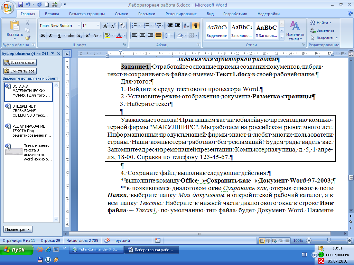Image resolution: width=354 pixels, height=265 pixels.
Task: Switch to Full Screen Reading view
Action: click(x=268, y=241)
